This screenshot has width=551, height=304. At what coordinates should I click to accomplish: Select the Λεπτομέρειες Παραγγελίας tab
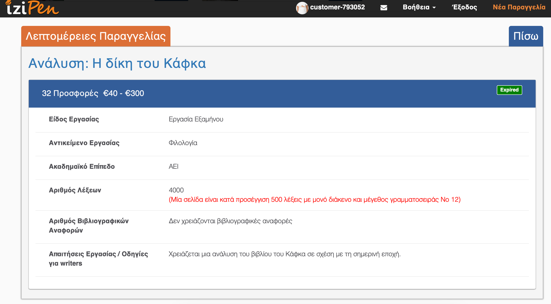(96, 36)
